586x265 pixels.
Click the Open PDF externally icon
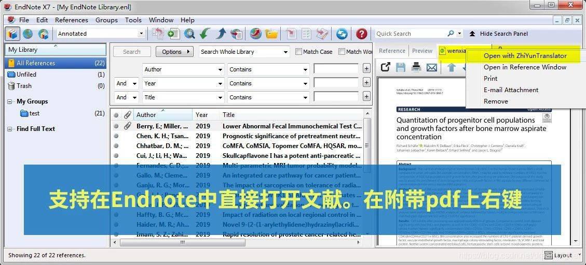[385, 67]
